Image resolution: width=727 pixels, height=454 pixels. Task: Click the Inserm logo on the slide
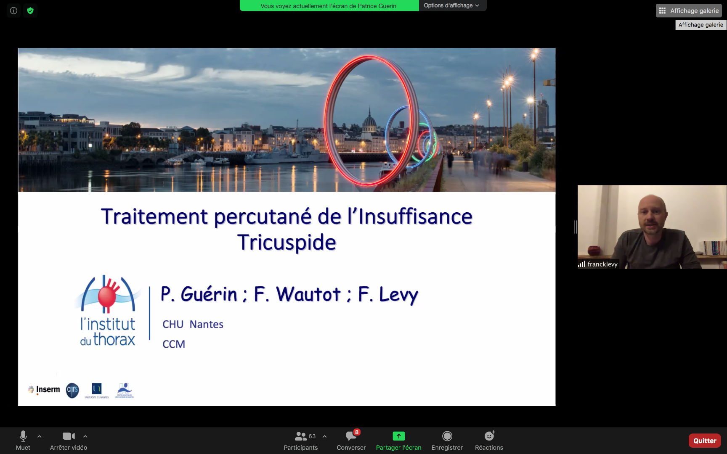point(44,390)
